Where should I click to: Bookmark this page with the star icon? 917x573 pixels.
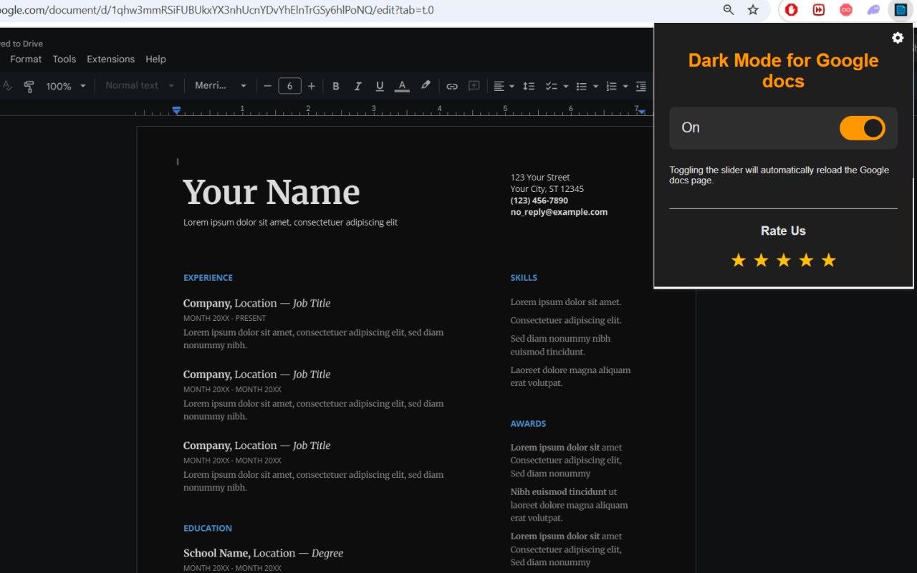click(x=753, y=10)
